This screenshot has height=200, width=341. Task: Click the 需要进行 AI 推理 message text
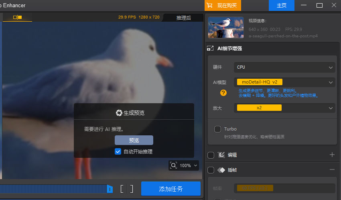coord(104,129)
